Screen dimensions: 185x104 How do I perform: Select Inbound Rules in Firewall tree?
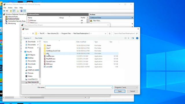[x=13, y=17]
